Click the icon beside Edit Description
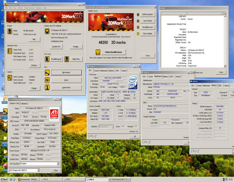This screenshot has width=234, height=182. click(138, 15)
